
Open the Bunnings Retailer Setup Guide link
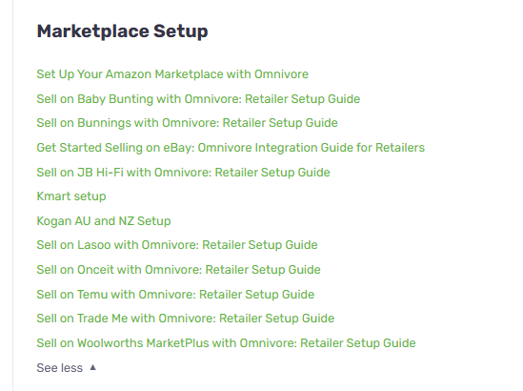point(187,123)
